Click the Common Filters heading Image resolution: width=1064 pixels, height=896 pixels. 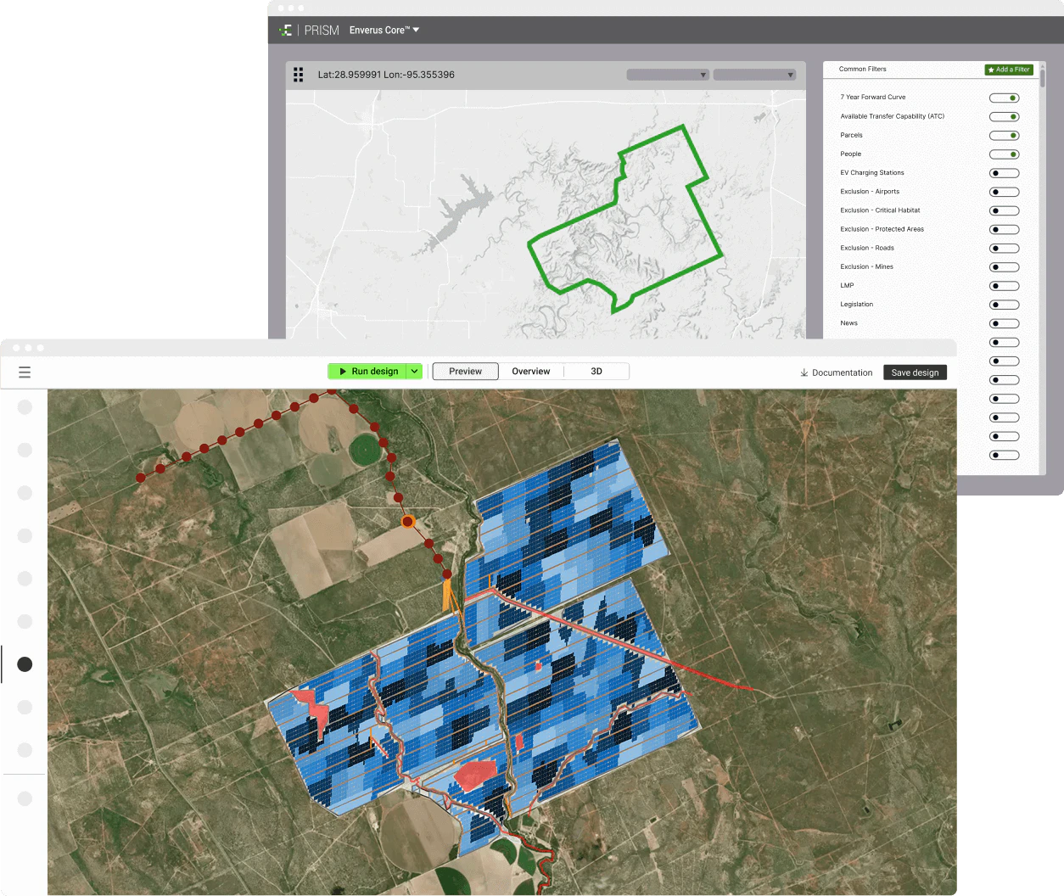(863, 70)
